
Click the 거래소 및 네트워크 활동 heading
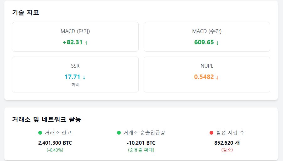pos(46,119)
